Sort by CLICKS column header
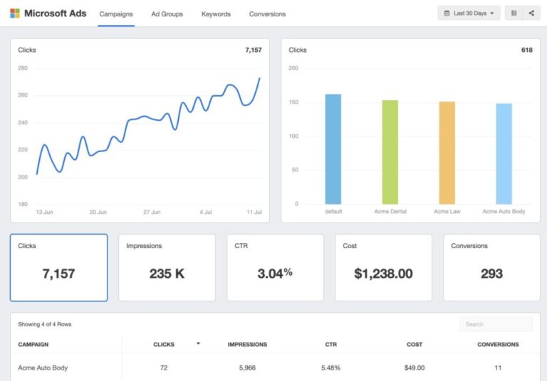This screenshot has height=381, width=547. click(x=164, y=345)
